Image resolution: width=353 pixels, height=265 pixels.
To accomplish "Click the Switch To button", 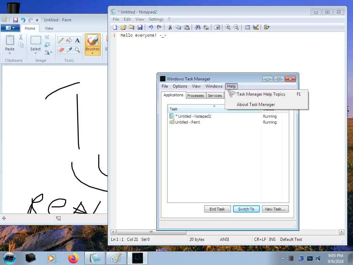I will pyautogui.click(x=246, y=209).
